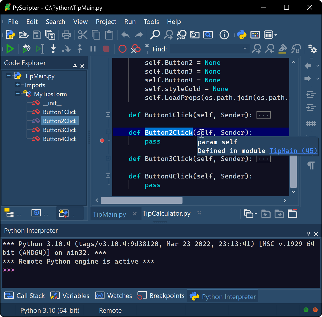Expand the Imports tree node

pyautogui.click(x=18, y=85)
